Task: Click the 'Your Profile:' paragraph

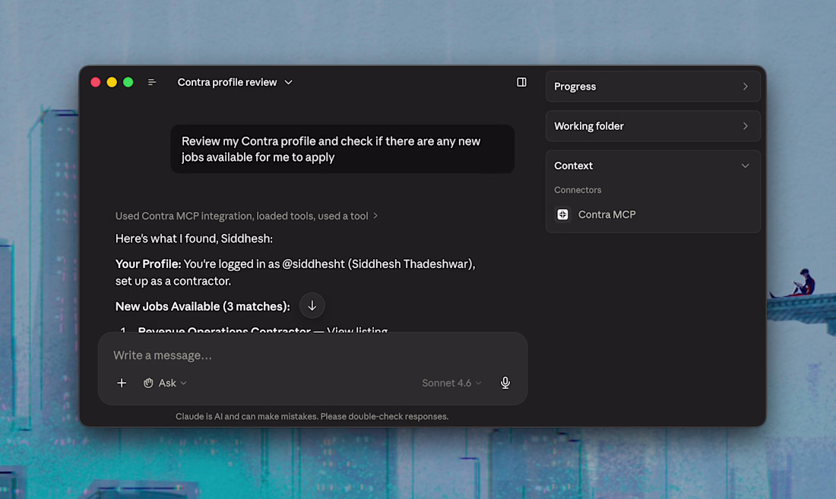Action: 296,272
